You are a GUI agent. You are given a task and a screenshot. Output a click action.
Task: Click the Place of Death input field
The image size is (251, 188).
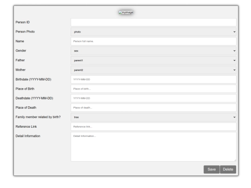click(x=153, y=108)
